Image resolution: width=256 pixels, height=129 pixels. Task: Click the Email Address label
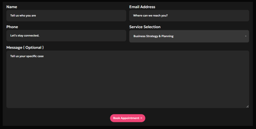142,7
